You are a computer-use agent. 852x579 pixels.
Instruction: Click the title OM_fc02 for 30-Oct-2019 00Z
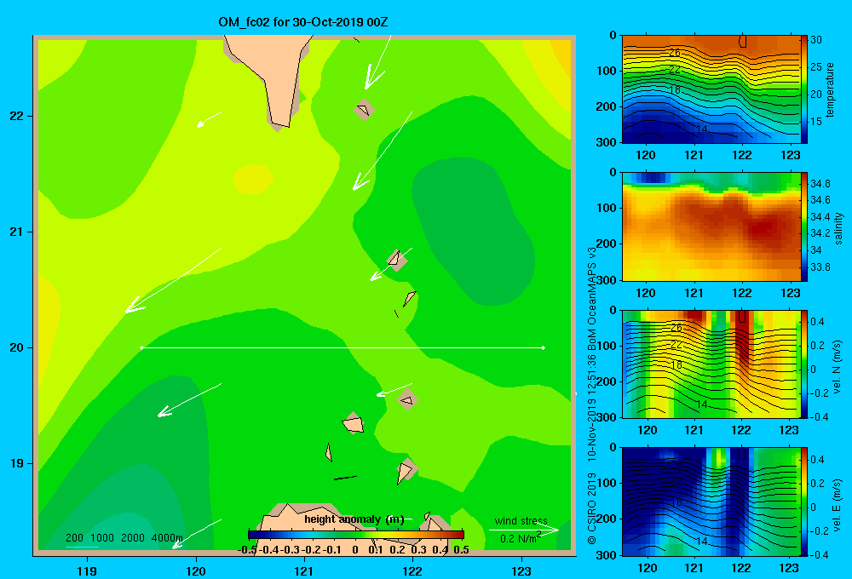[x=303, y=22]
